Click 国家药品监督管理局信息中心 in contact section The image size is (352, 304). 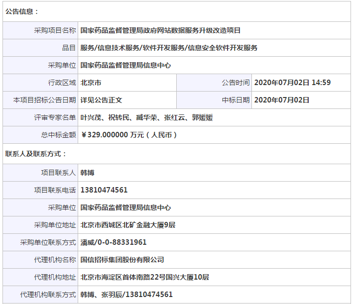click(125, 207)
